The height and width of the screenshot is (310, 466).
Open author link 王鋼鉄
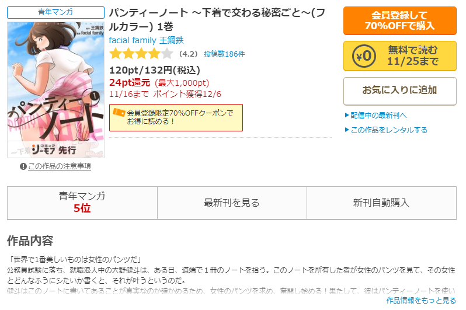pos(172,40)
